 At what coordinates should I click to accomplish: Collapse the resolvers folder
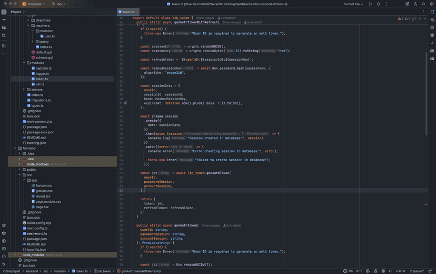click(x=27, y=25)
